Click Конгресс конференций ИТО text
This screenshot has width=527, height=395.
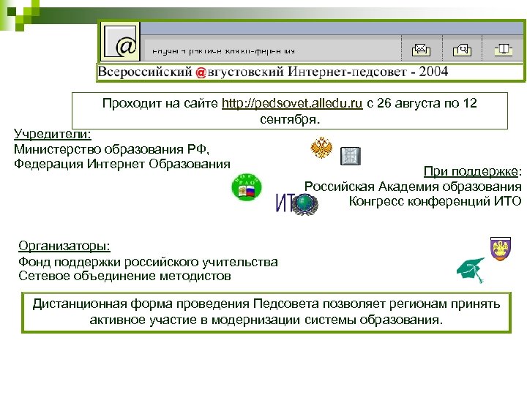[x=436, y=201]
